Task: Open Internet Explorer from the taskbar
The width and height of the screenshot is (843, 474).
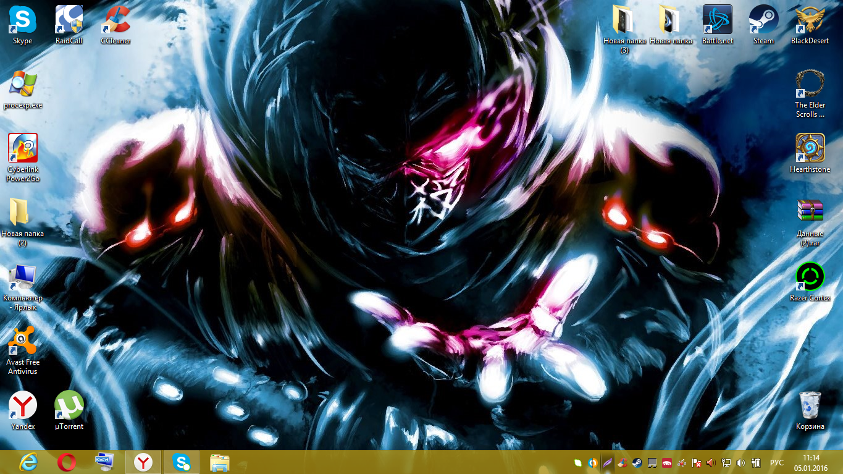Action: [29, 462]
